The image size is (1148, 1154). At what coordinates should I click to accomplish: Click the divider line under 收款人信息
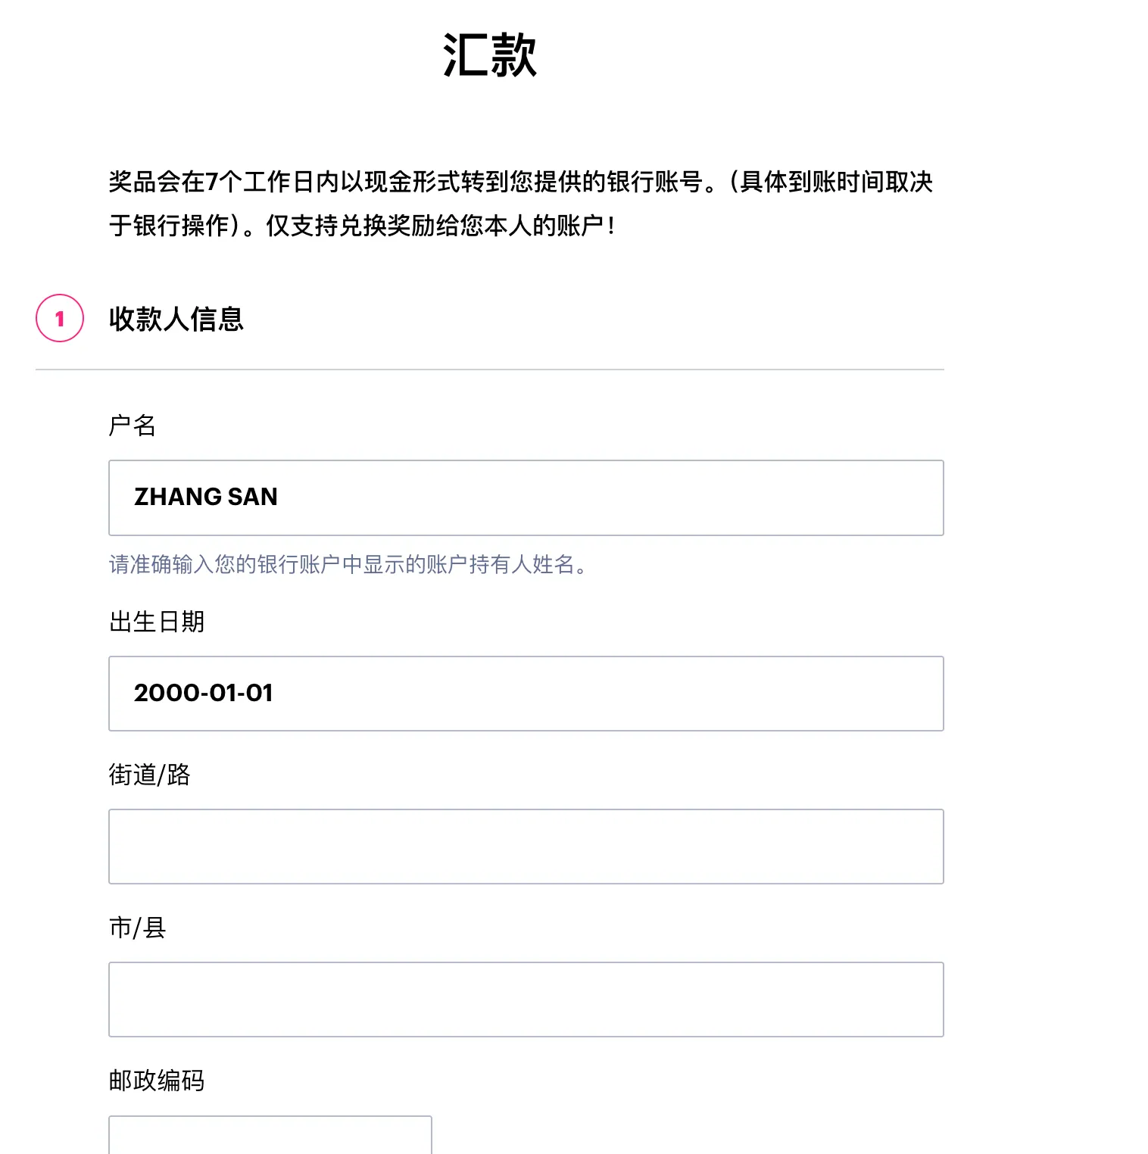coord(490,370)
